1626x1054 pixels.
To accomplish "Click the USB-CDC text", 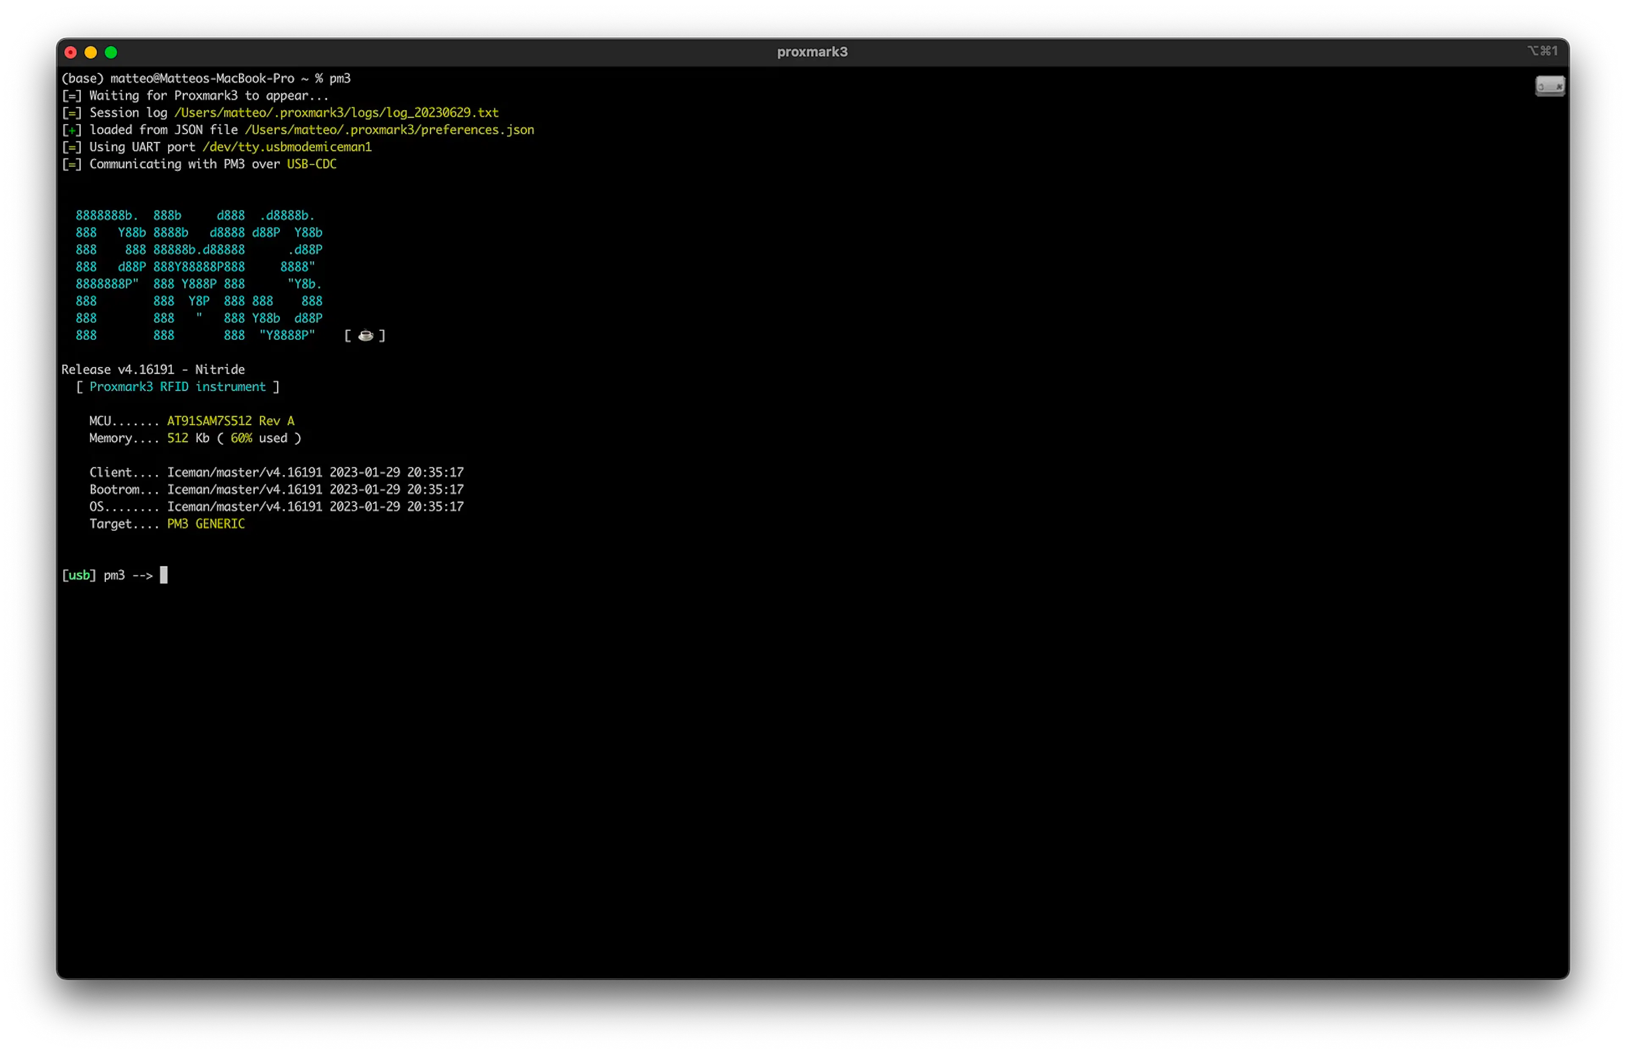I will click(x=312, y=164).
